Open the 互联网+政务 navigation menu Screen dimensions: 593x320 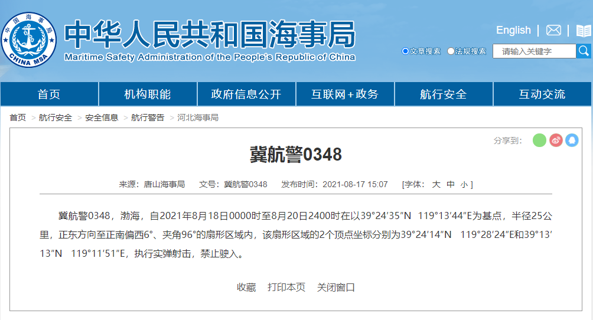[345, 94]
